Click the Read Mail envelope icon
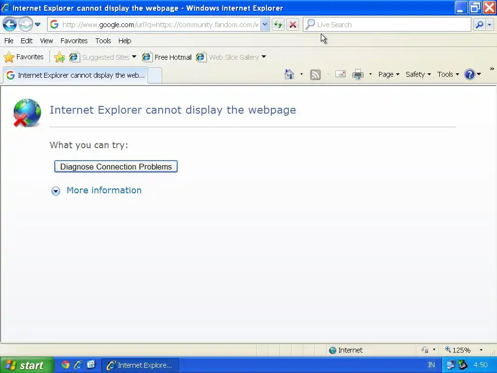 click(340, 74)
